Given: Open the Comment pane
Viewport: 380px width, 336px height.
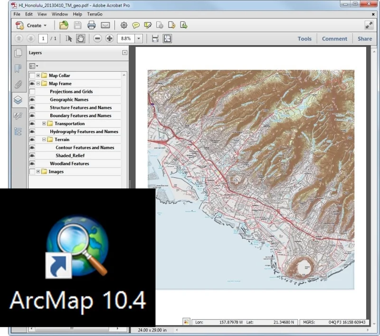Looking at the screenshot, I should [x=334, y=39].
